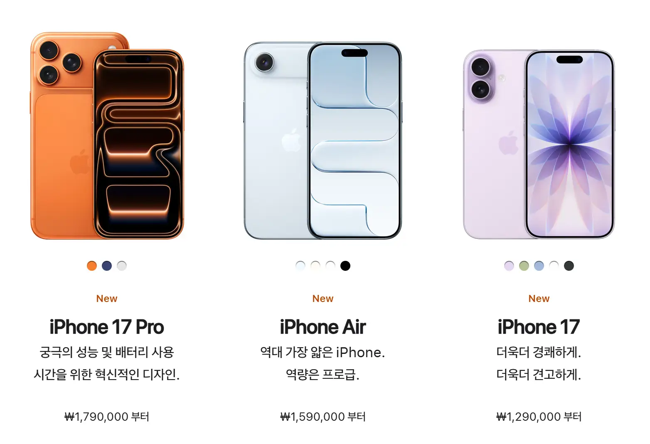Click the iPhone 17 product title
The height and width of the screenshot is (444, 650).
coord(539,327)
